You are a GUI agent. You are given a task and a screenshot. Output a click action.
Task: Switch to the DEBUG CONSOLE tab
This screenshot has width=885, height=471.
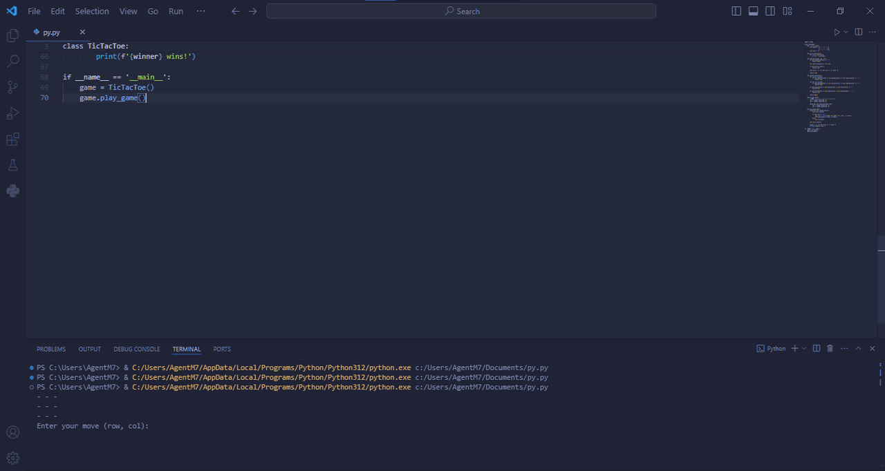[137, 349]
